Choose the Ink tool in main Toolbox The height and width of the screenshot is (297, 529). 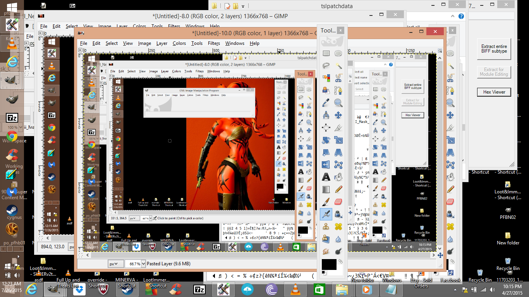point(338,214)
